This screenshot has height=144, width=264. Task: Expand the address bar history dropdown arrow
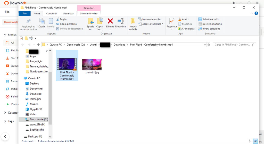tap(205, 45)
